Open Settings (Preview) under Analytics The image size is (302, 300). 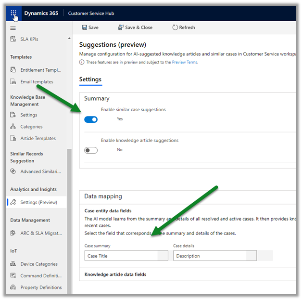(x=37, y=202)
